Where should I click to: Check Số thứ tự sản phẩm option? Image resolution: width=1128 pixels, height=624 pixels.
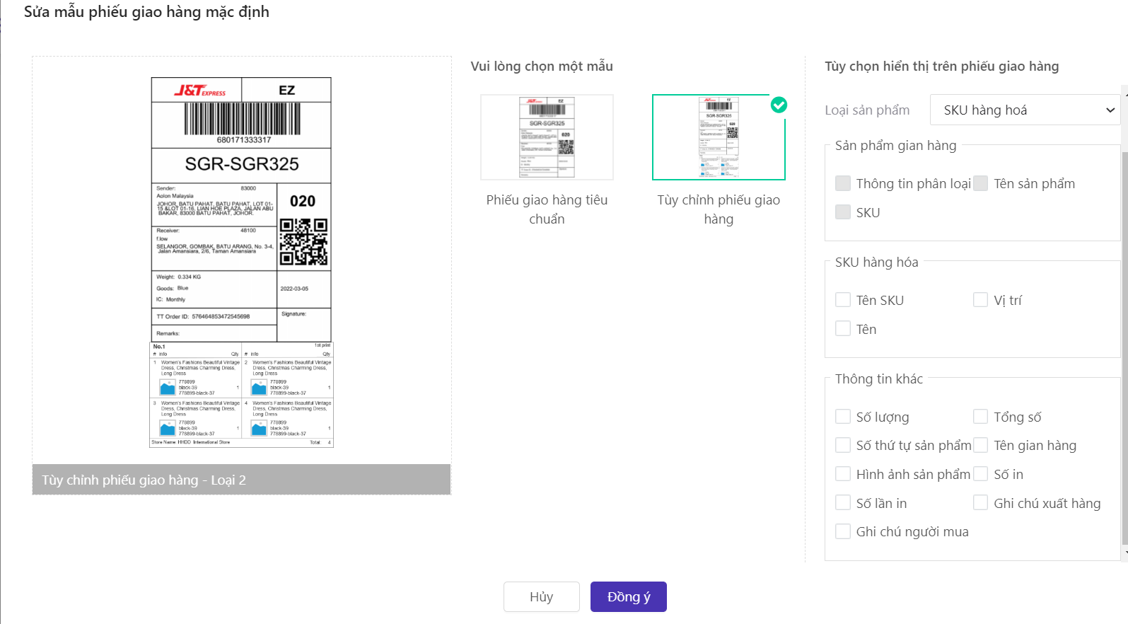[843, 445]
